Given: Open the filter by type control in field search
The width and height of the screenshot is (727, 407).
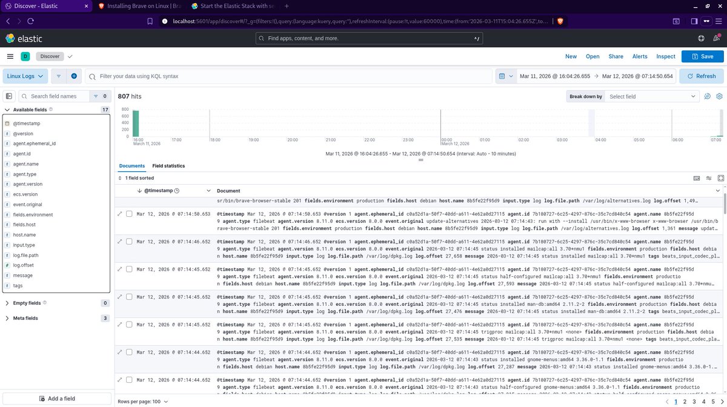Looking at the screenshot, I should [99, 96].
